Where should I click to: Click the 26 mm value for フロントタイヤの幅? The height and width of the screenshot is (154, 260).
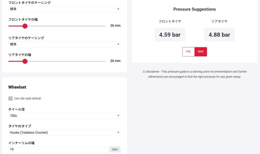click(x=115, y=26)
